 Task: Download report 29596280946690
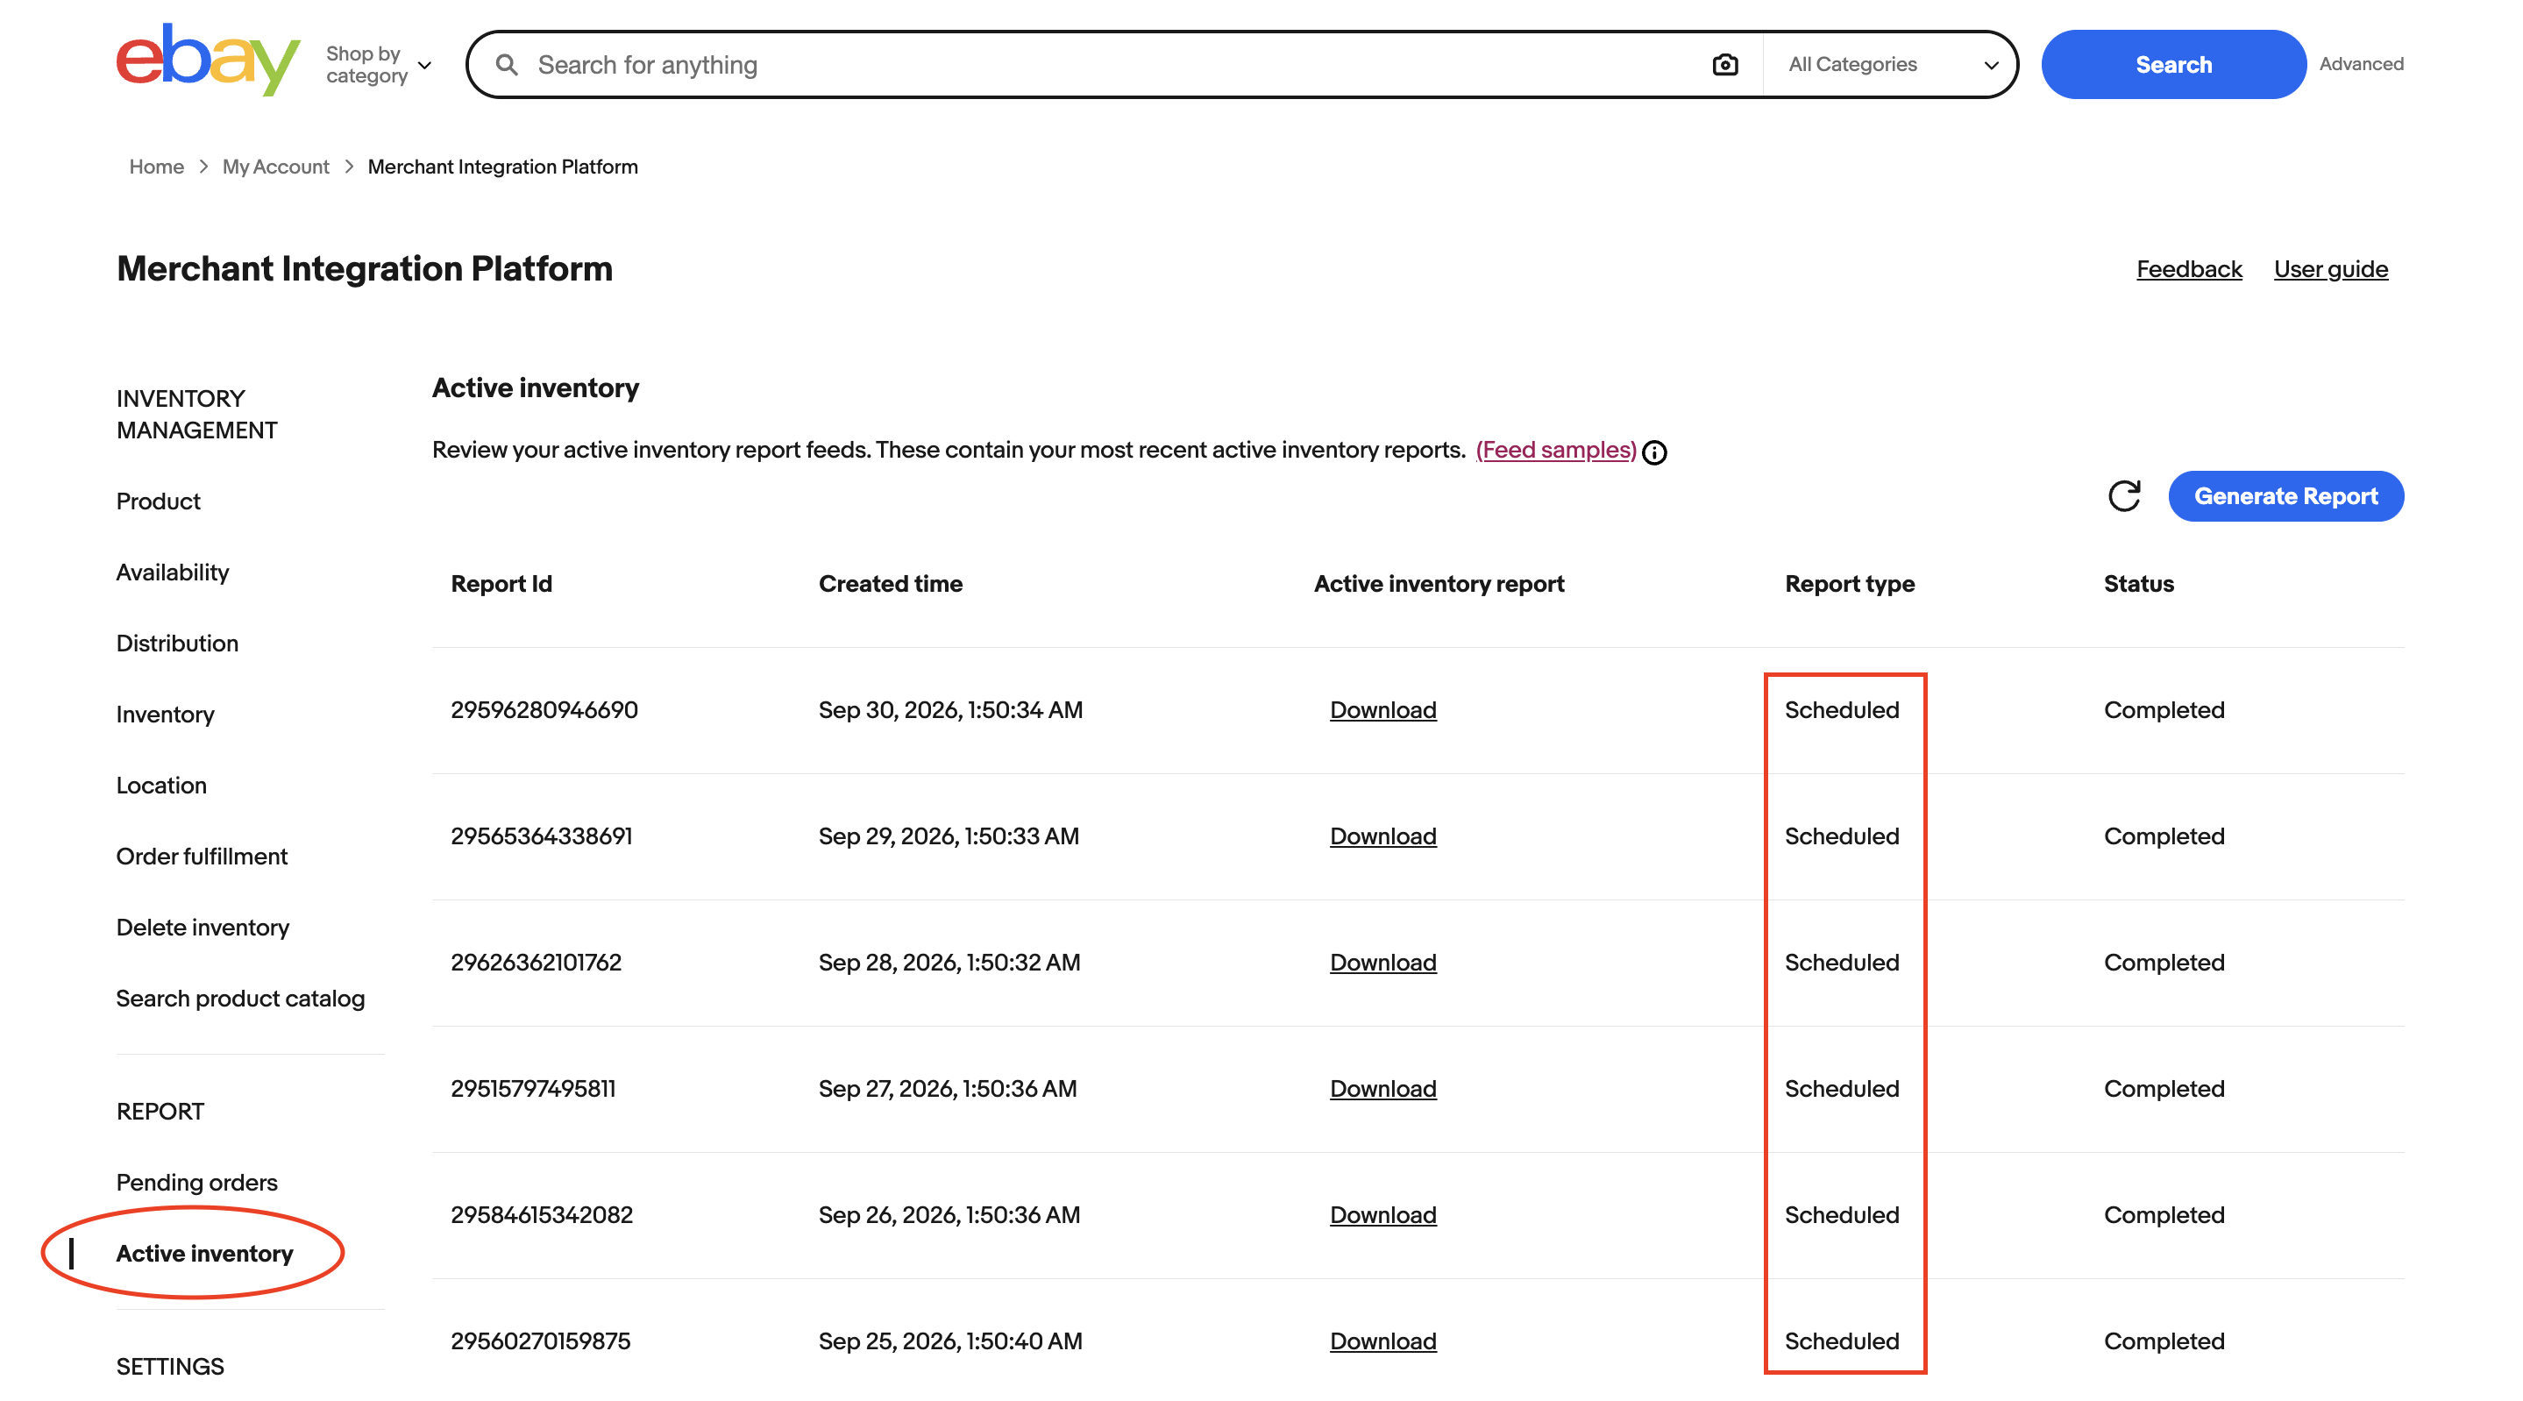point(1382,710)
